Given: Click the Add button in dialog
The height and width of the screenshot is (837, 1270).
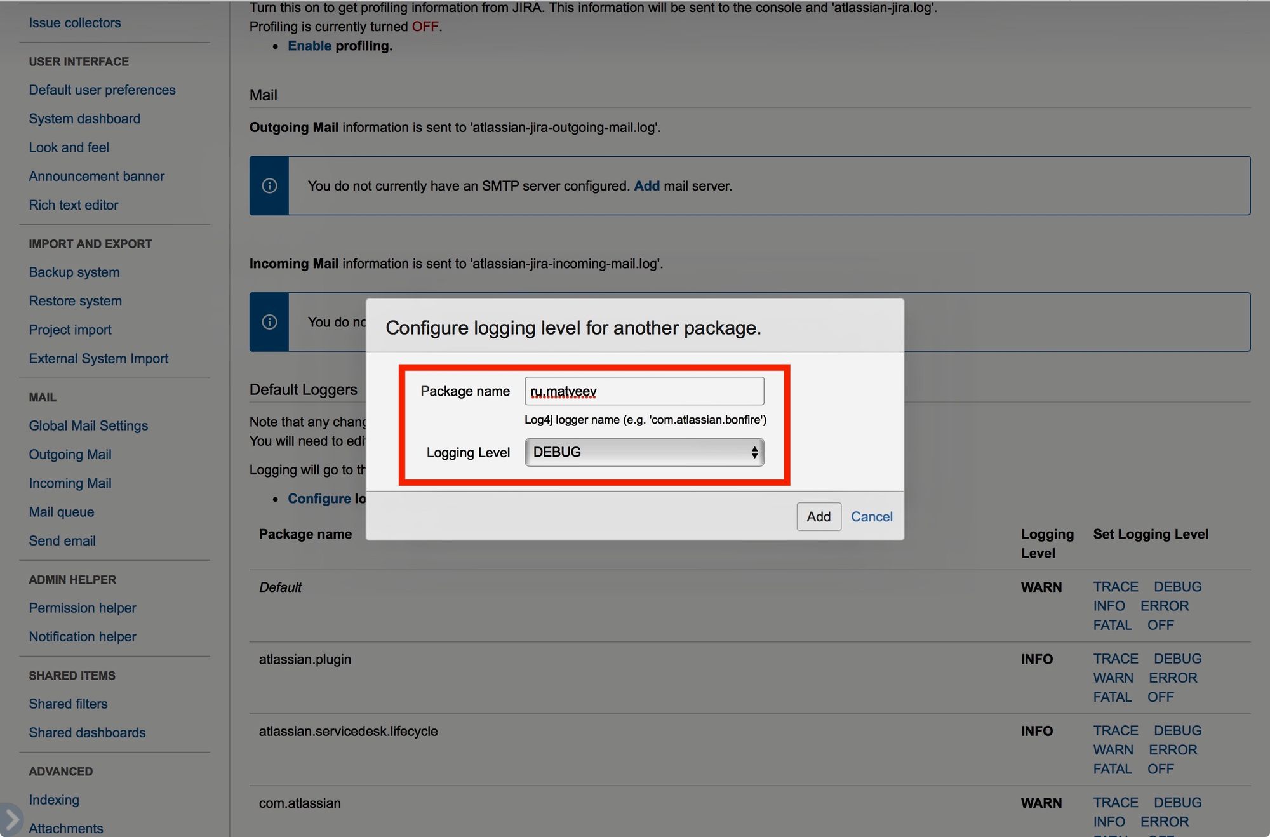Looking at the screenshot, I should [818, 516].
